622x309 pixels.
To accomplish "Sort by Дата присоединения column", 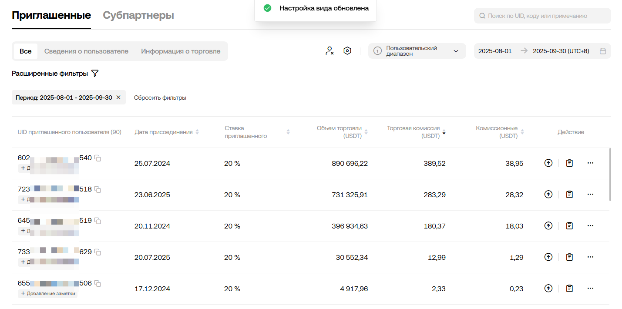I will (x=197, y=132).
